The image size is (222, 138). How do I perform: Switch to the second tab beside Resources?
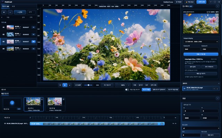[13, 7]
